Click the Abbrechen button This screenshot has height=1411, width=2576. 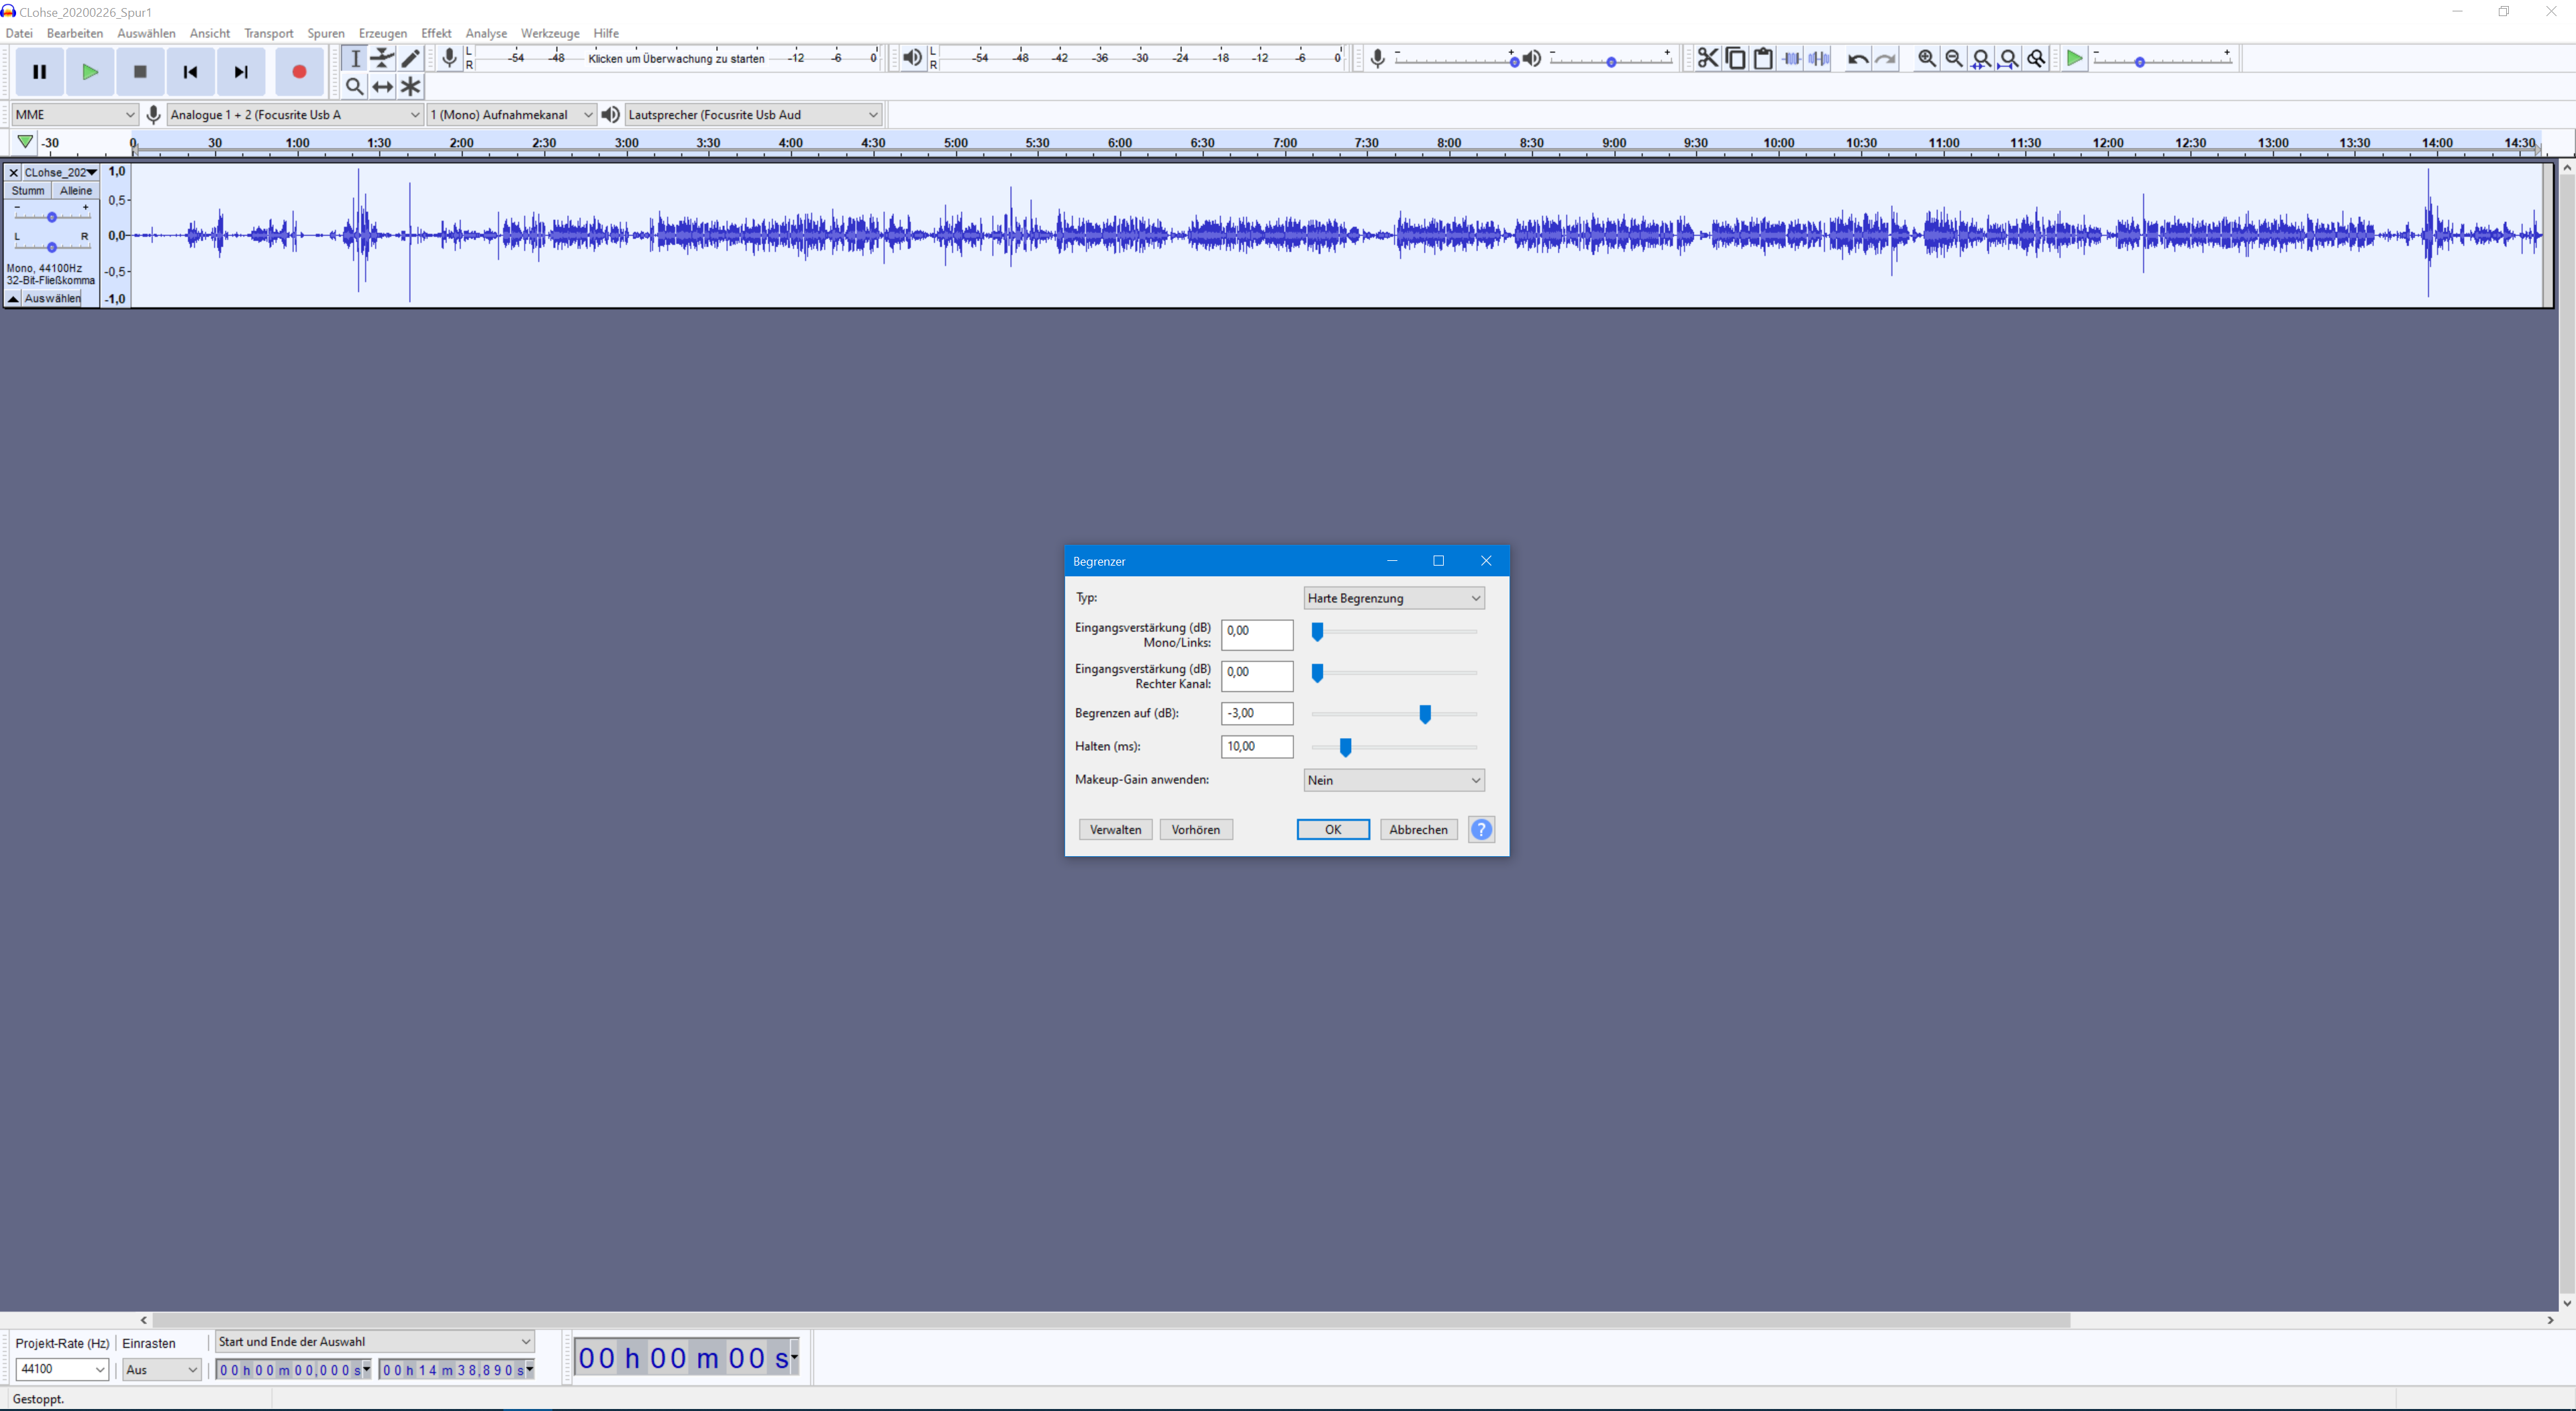(x=1417, y=829)
